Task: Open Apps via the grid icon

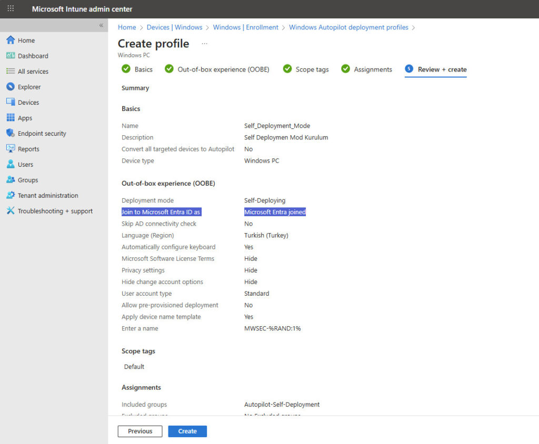Action: point(11,118)
